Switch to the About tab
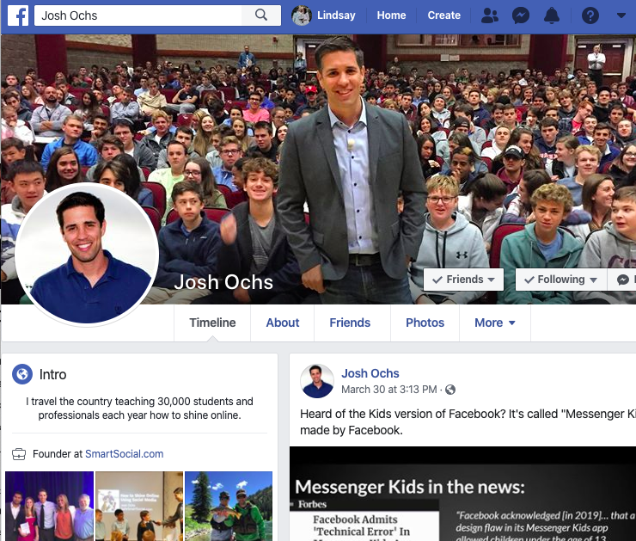Viewport: 636px width, 541px height. click(282, 323)
